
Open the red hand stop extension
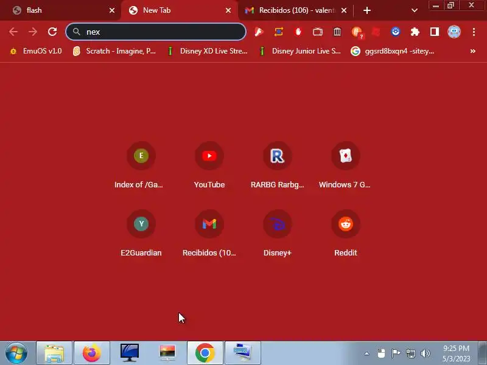click(298, 32)
